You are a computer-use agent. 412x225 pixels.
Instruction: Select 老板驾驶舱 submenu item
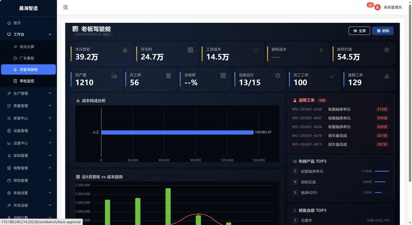[x=28, y=70]
